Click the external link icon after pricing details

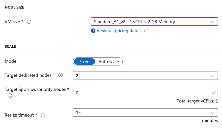pyautogui.click(x=146, y=31)
